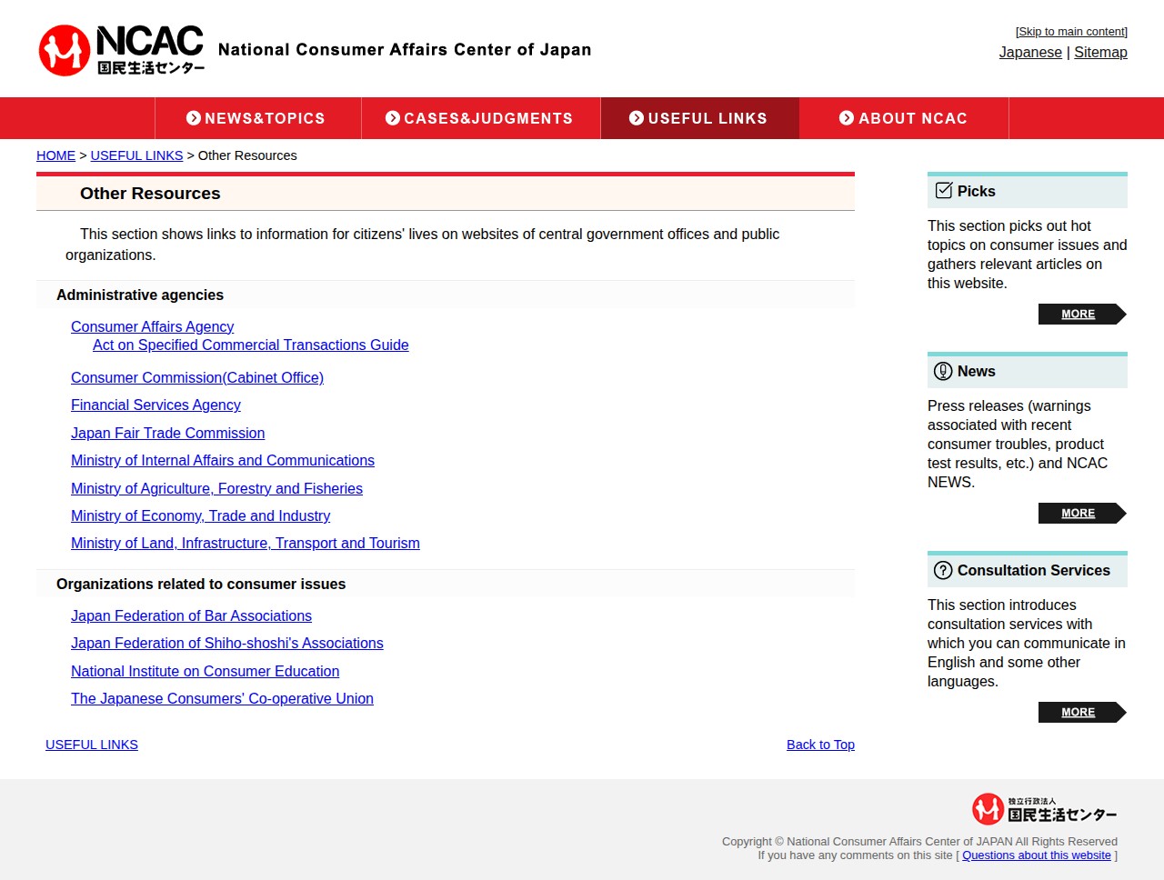Visit Financial Services Agency link
The image size is (1164, 880).
point(156,405)
